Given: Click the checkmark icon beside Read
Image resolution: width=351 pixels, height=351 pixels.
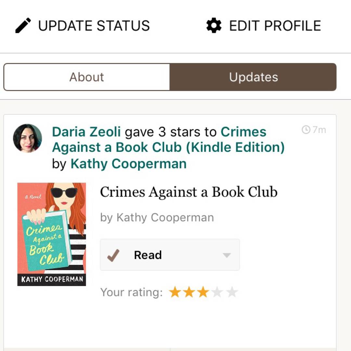Looking at the screenshot, I should [113, 255].
